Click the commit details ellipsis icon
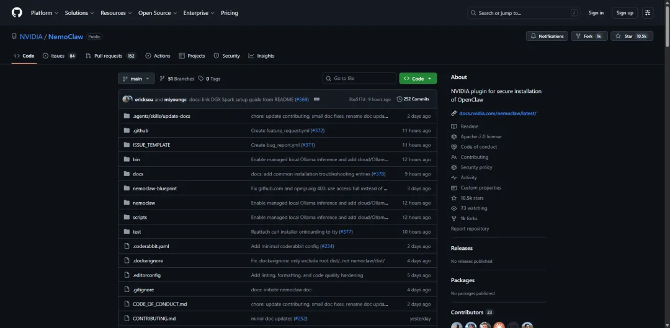 click(x=316, y=99)
